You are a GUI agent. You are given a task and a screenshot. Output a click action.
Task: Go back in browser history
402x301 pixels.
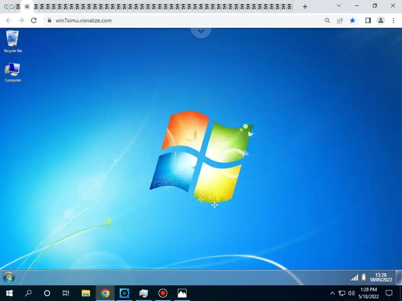click(9, 20)
